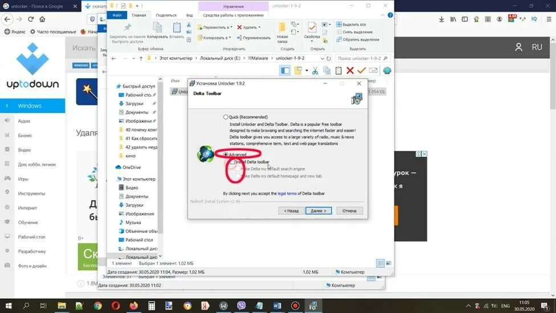Click the Explorer help question-mark icon
Screen dimensions: 556x313
point(390,15)
